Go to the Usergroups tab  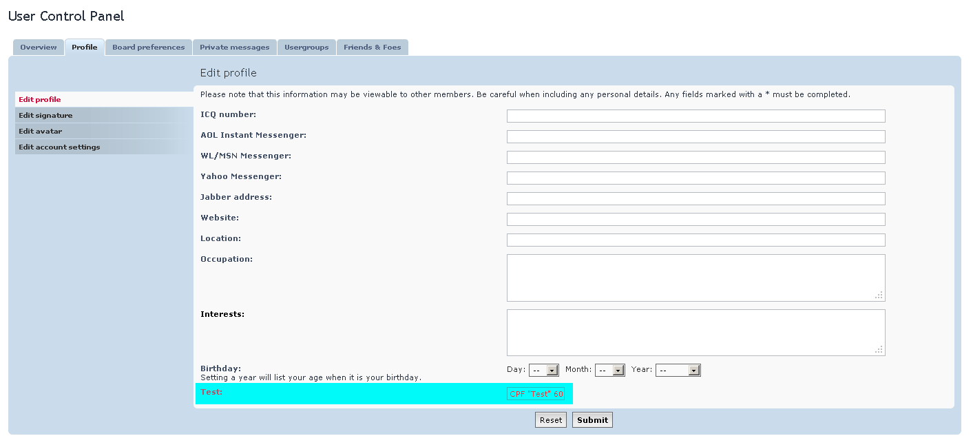pos(306,48)
